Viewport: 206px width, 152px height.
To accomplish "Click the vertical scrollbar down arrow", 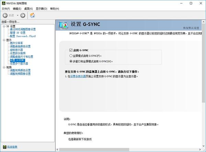I will coord(204,146).
